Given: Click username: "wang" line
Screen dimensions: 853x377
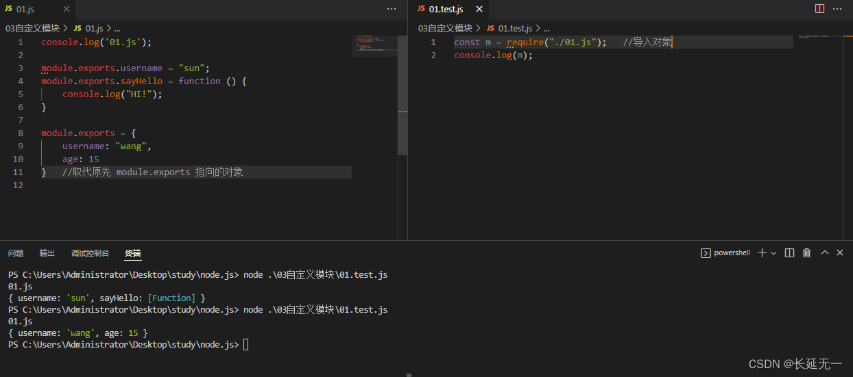Looking at the screenshot, I should [x=106, y=146].
